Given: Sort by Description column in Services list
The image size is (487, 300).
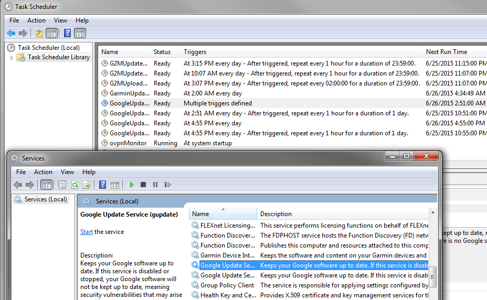Looking at the screenshot, I should click(x=343, y=213).
